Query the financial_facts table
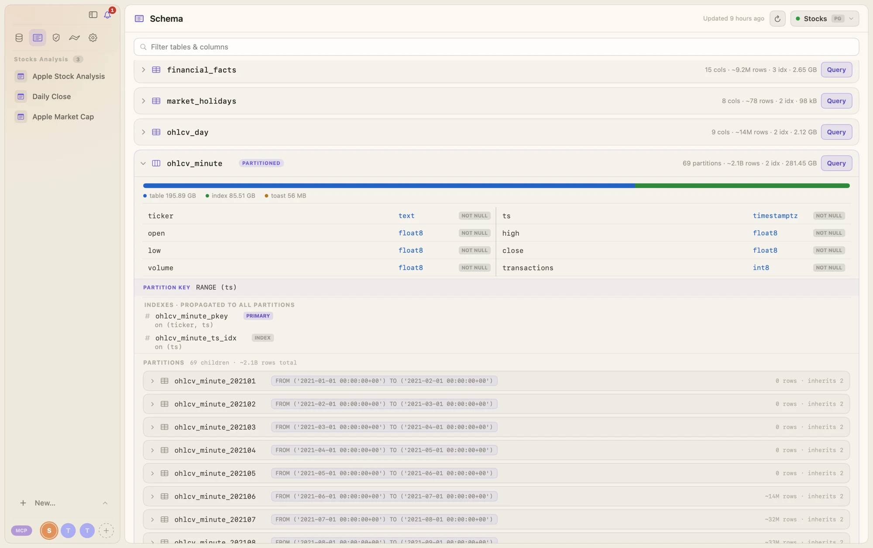The height and width of the screenshot is (548, 873). [x=836, y=70]
